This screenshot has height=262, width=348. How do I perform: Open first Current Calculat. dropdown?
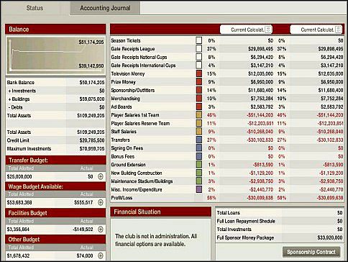(246, 30)
